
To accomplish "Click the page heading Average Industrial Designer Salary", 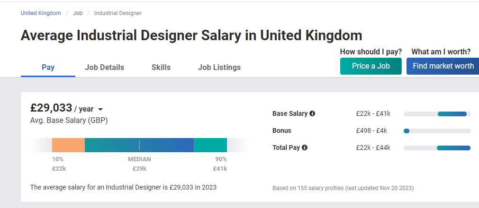I will [191, 35].
